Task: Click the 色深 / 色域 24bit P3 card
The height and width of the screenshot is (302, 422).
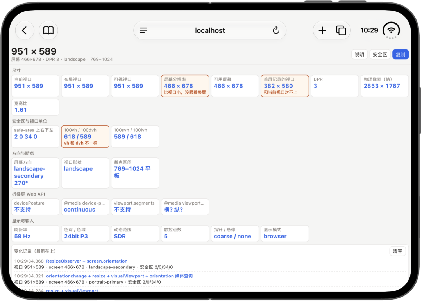Action: coord(85,233)
